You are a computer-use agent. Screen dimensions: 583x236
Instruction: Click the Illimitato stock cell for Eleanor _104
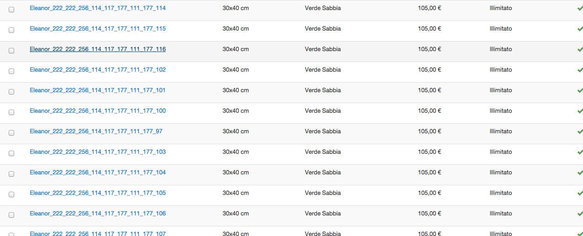[501, 173]
